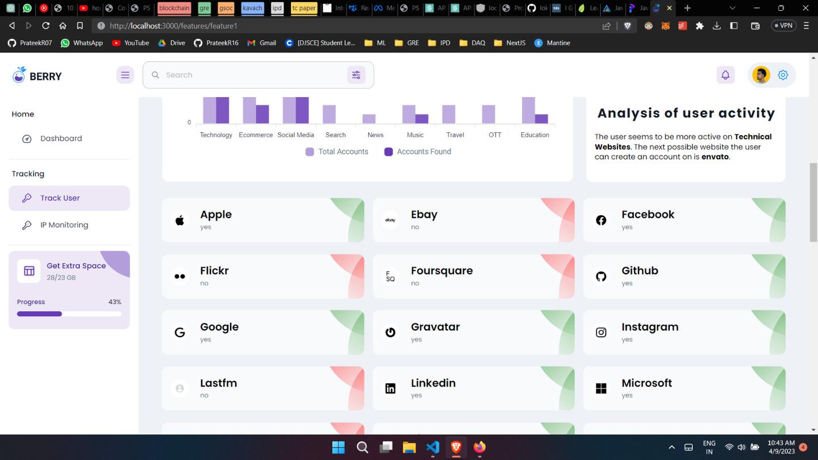Screen dimensions: 818x460
Task: Toggle Total Accounts legend entry
Action: click(337, 152)
